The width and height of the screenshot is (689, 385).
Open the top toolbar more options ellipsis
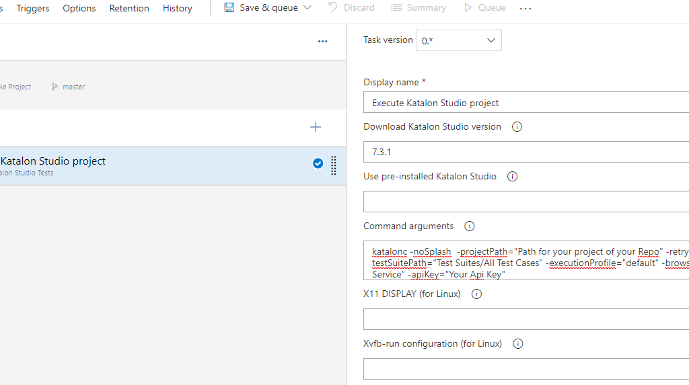tap(525, 8)
